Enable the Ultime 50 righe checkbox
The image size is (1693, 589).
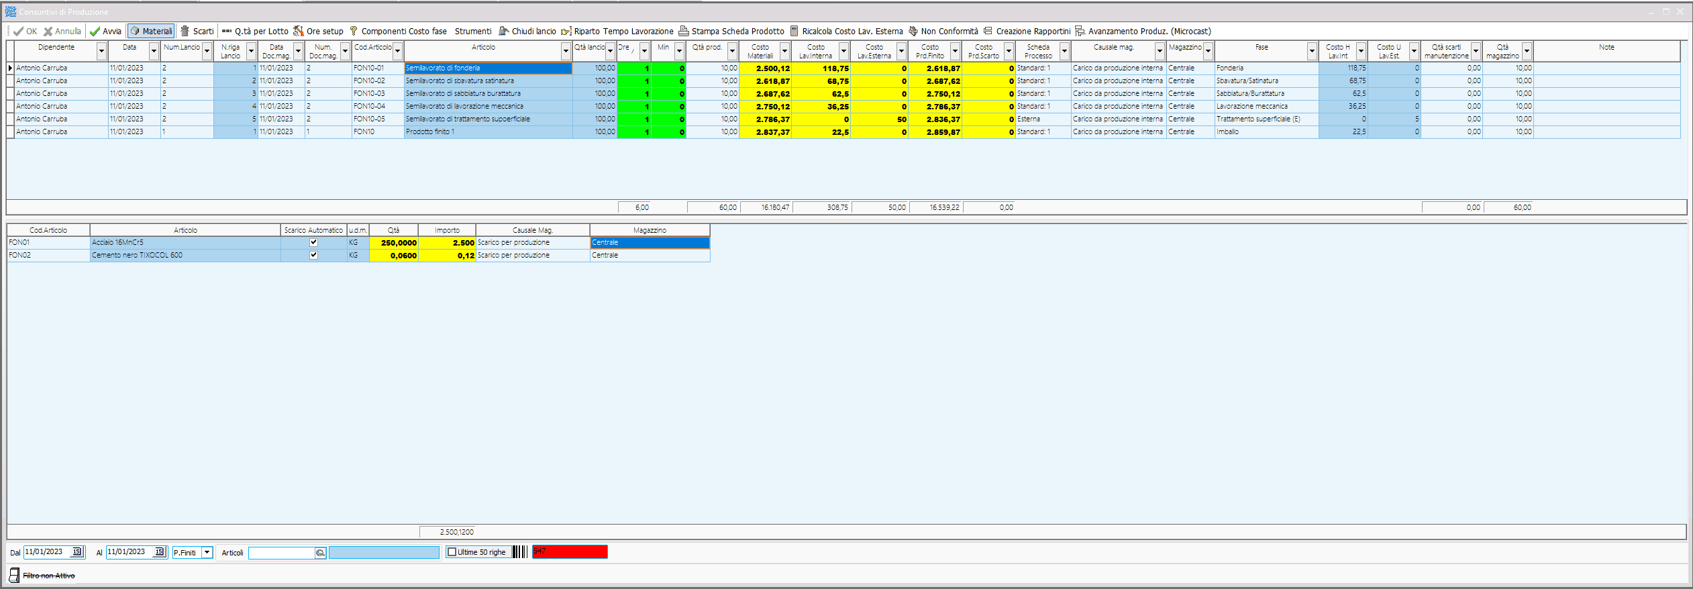click(452, 552)
